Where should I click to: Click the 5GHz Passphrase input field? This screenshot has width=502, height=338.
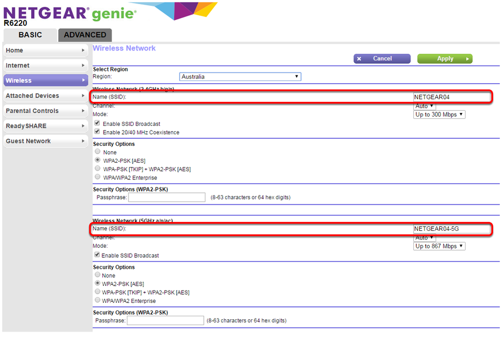(166, 320)
